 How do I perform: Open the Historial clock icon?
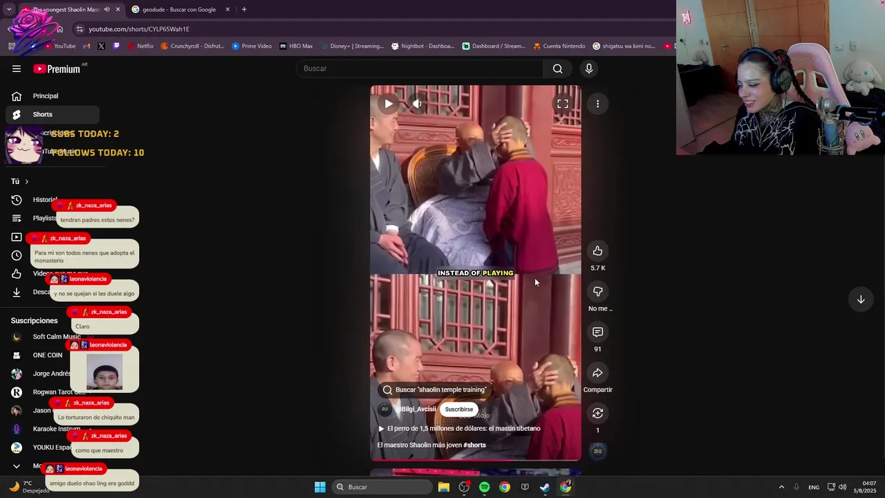point(17,200)
